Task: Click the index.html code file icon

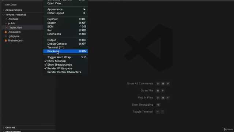Action: pos(7,27)
